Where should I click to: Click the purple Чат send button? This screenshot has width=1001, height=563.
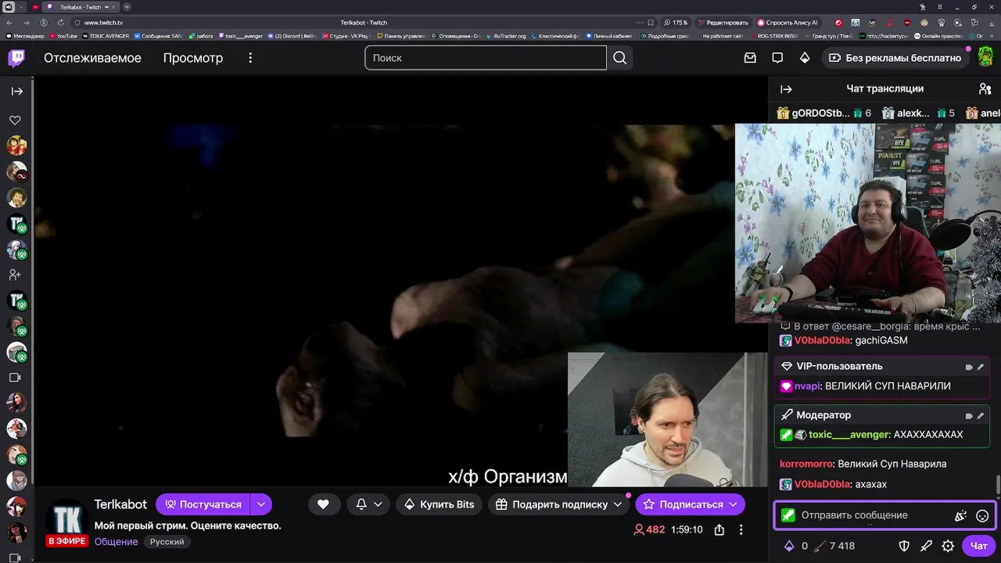pos(979,546)
